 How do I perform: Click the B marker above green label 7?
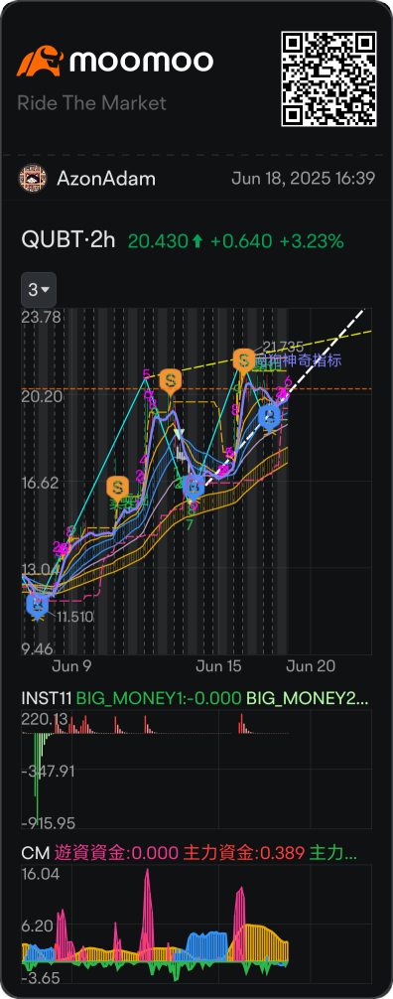(x=193, y=487)
